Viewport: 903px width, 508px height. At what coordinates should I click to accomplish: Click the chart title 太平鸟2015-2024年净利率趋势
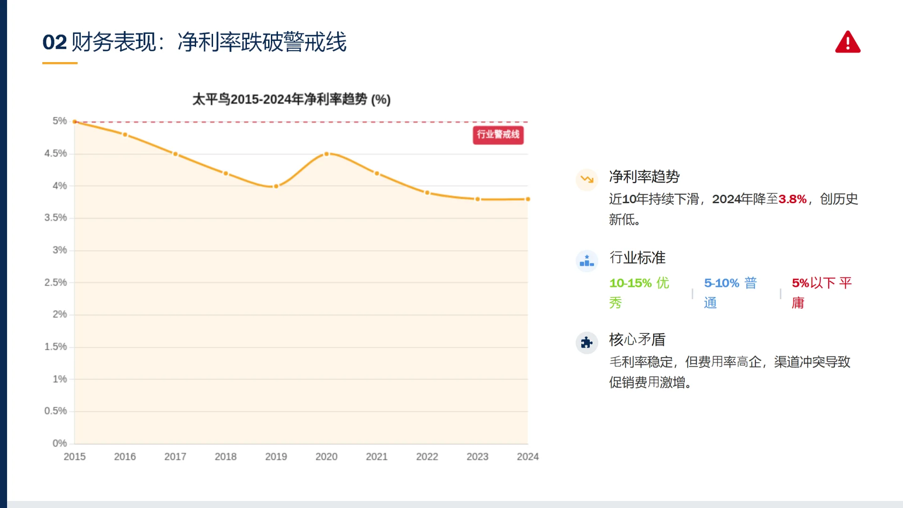[291, 100]
